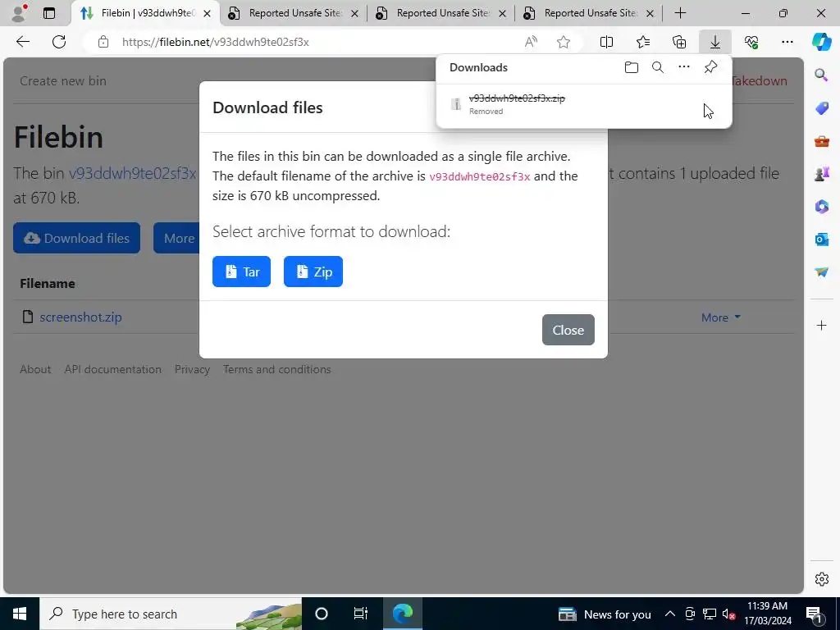Open taskbar clock 11:39 AM
This screenshot has width=840, height=630.
767,614
